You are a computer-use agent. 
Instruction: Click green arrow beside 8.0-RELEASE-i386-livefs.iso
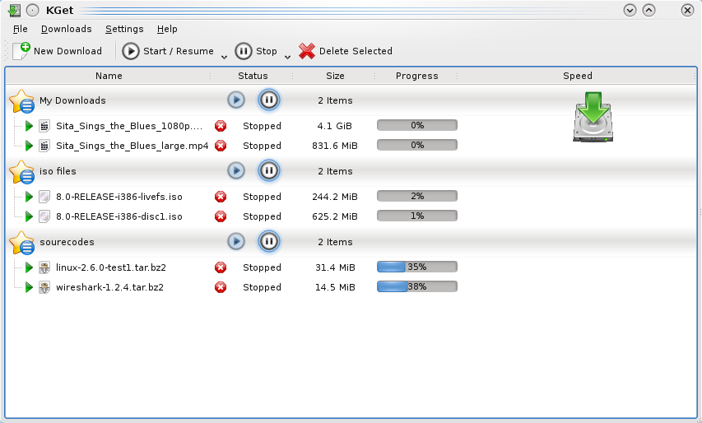[x=29, y=197]
